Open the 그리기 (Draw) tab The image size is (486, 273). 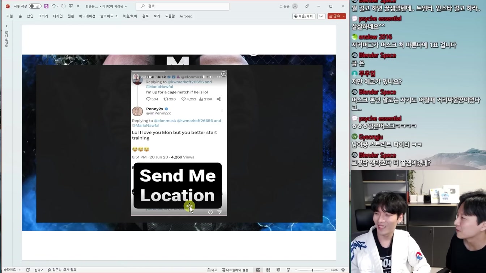tap(43, 16)
